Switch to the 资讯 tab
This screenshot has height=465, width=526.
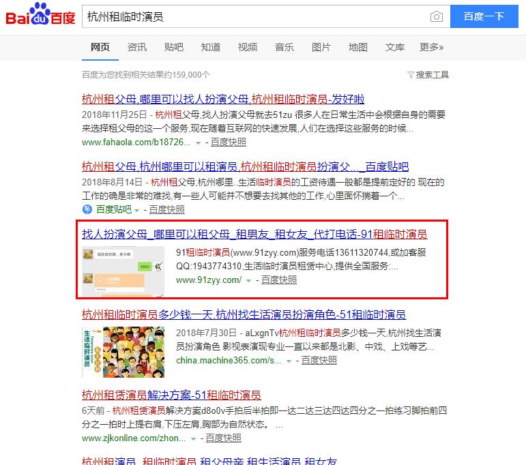point(137,47)
